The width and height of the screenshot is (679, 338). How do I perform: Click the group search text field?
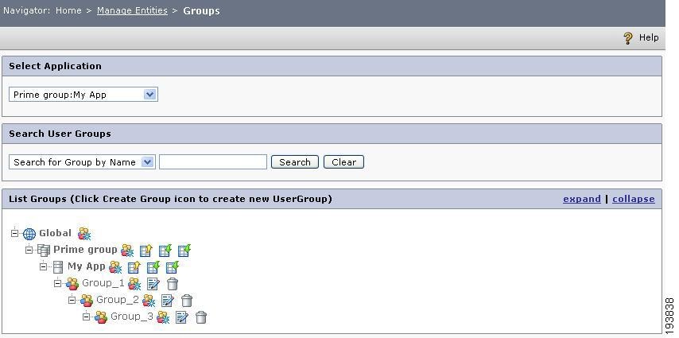coord(213,162)
